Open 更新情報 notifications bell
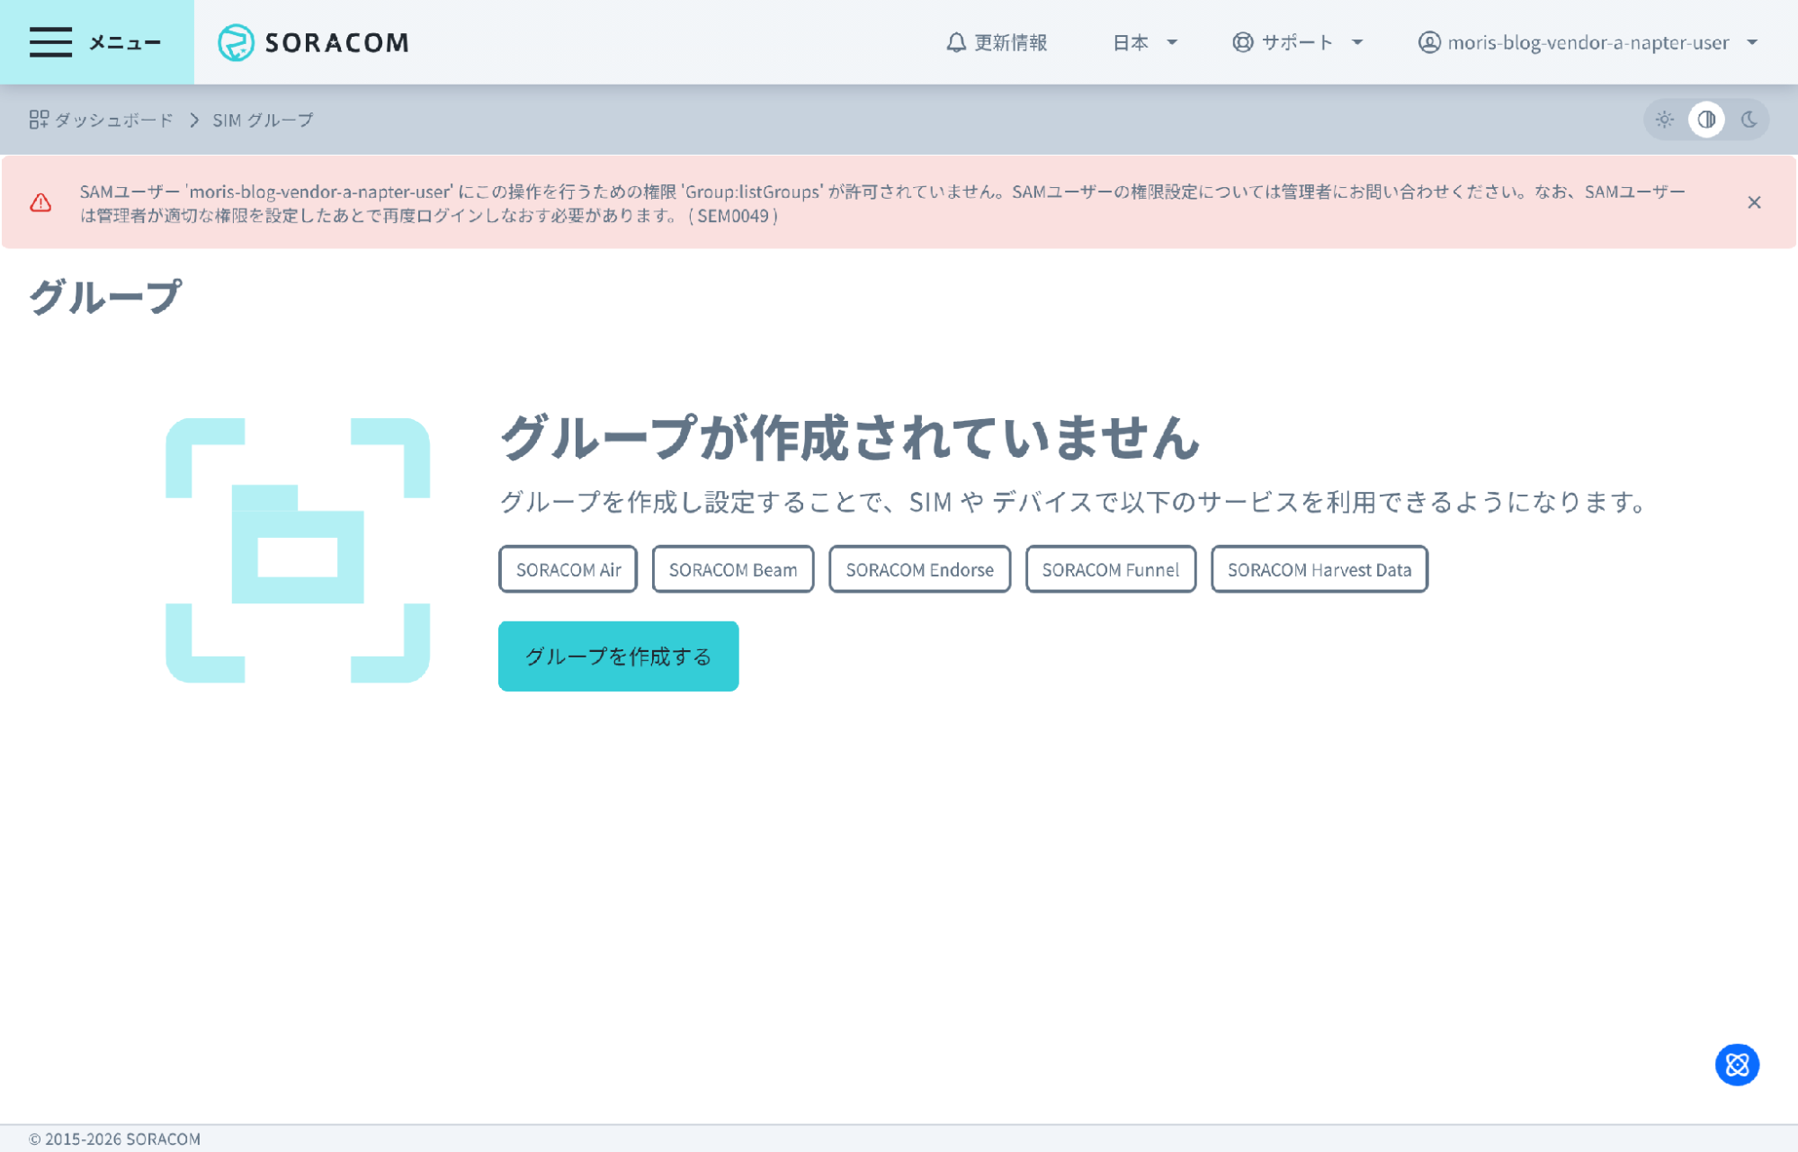This screenshot has width=1798, height=1152. coord(997,42)
